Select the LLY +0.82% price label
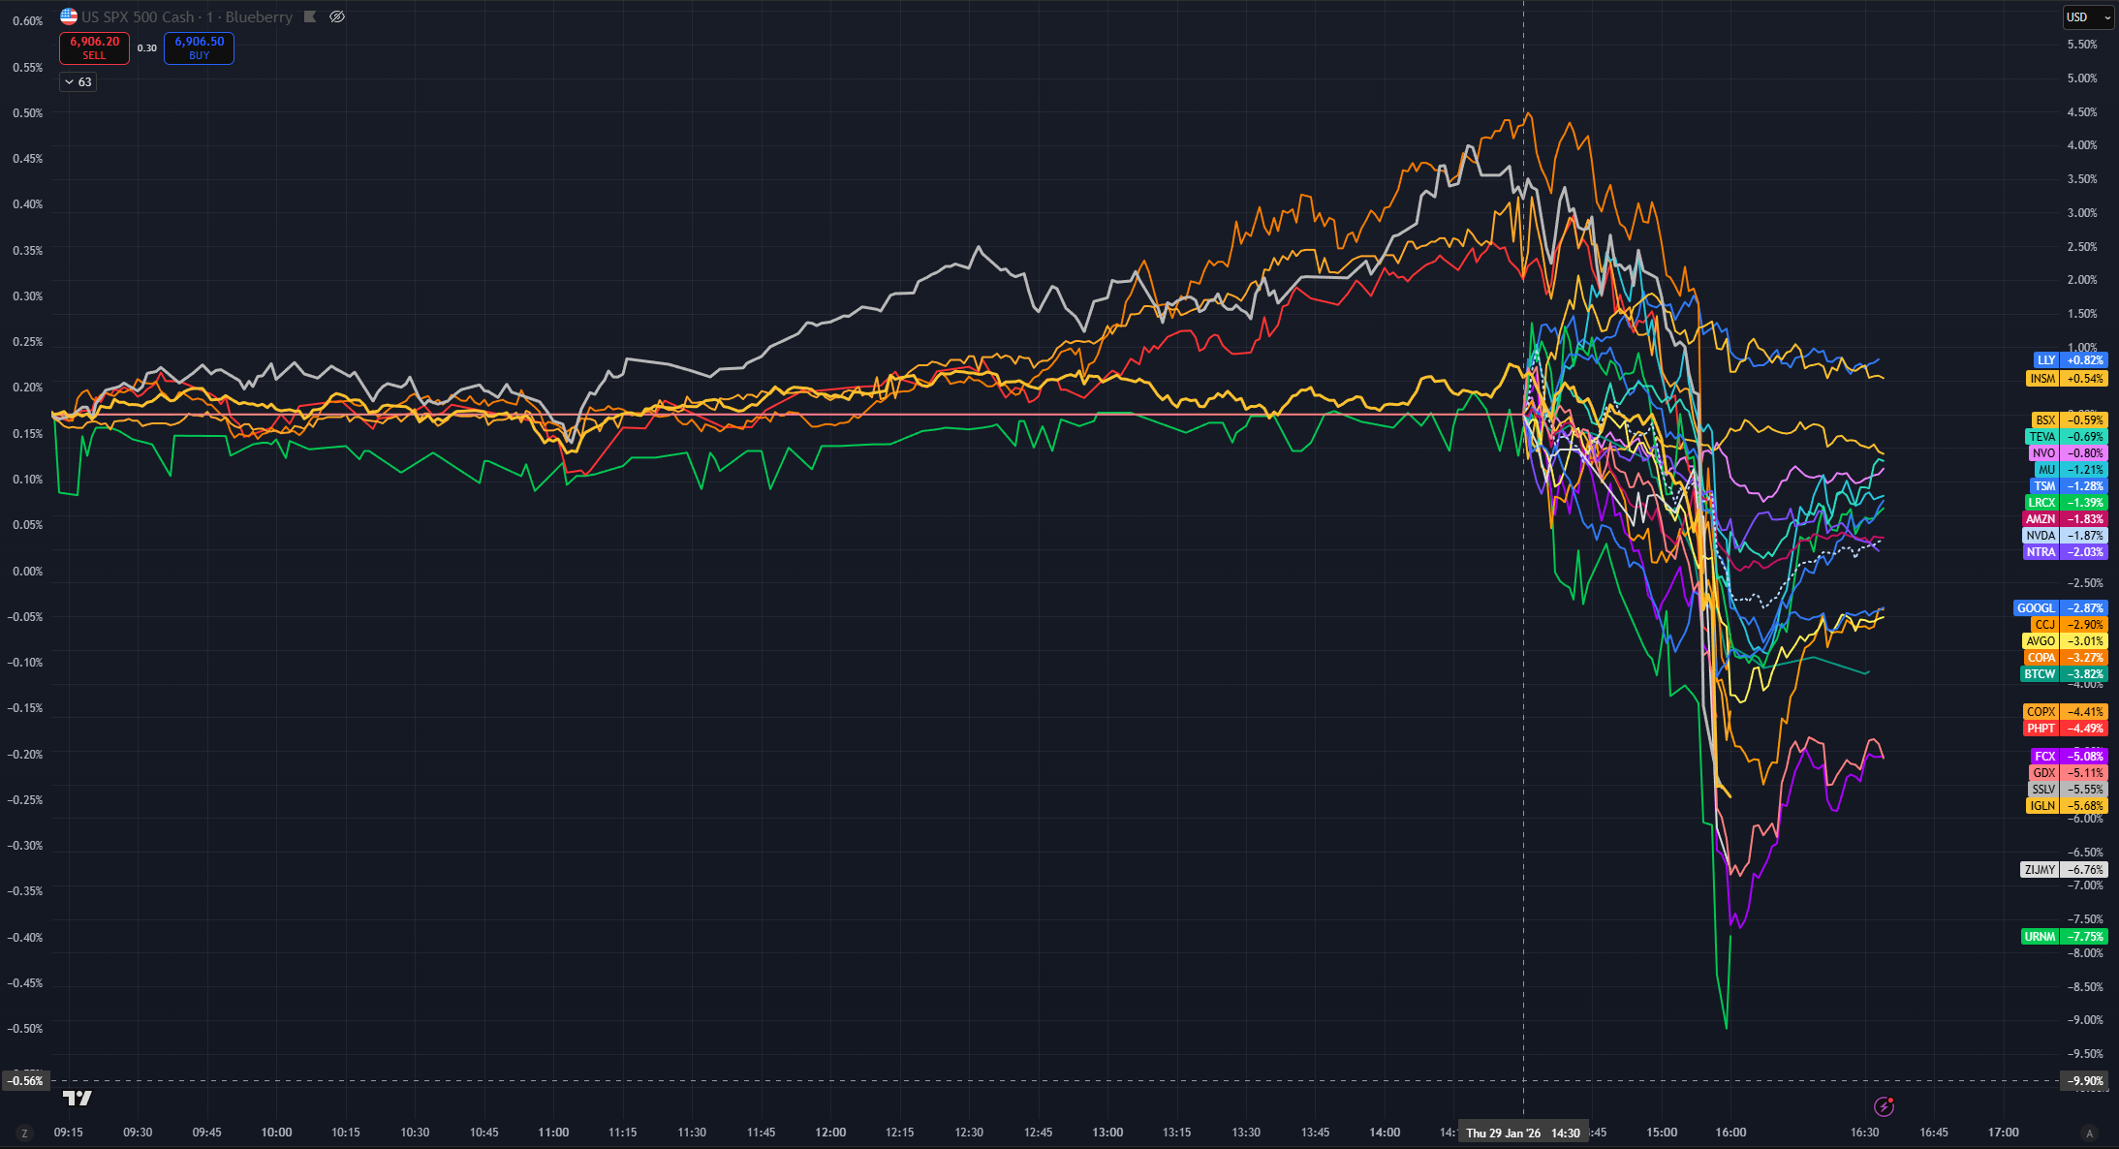 (2071, 360)
